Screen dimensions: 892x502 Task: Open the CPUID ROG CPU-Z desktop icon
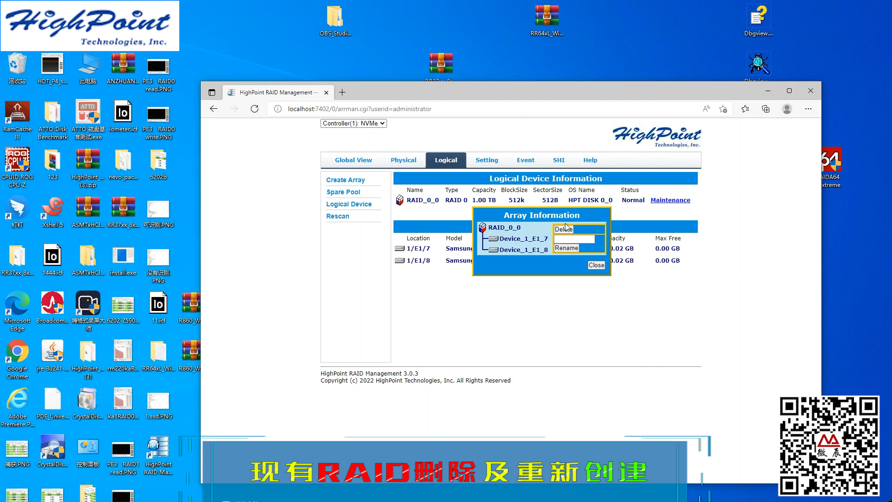[x=17, y=168]
